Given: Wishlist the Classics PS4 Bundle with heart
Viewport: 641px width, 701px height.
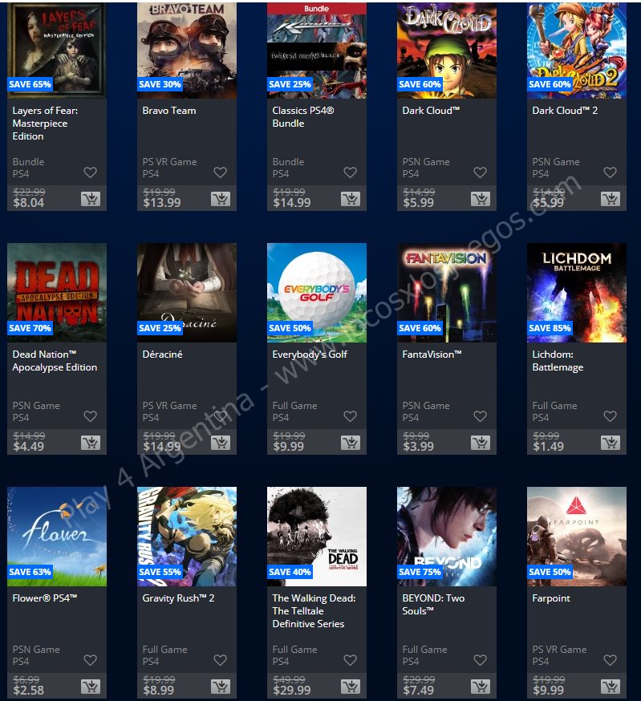Looking at the screenshot, I should 351,172.
